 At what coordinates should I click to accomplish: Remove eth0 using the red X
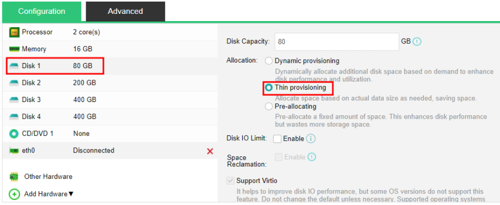pos(210,151)
